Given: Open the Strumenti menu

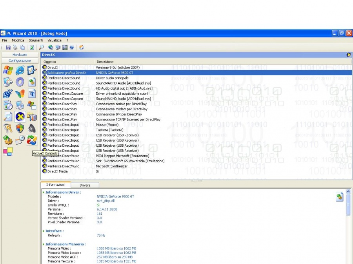Looking at the screenshot, I should pyautogui.click(x=36, y=40).
